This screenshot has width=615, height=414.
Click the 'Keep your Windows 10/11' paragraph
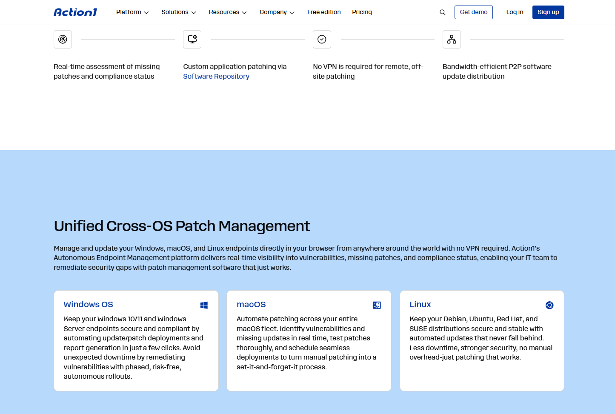click(134, 348)
